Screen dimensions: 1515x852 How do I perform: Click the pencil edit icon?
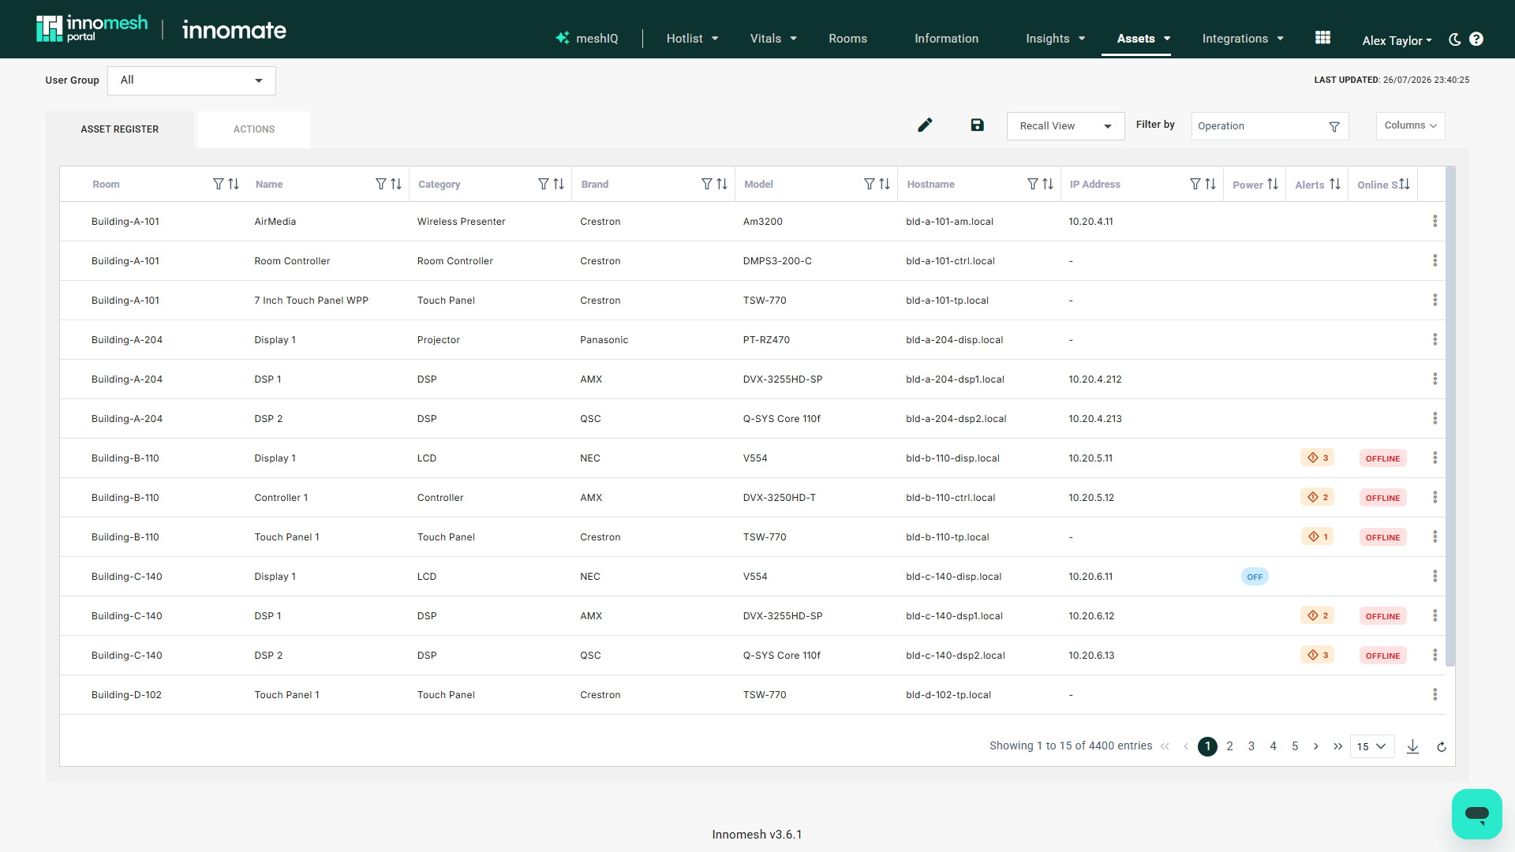tap(925, 125)
